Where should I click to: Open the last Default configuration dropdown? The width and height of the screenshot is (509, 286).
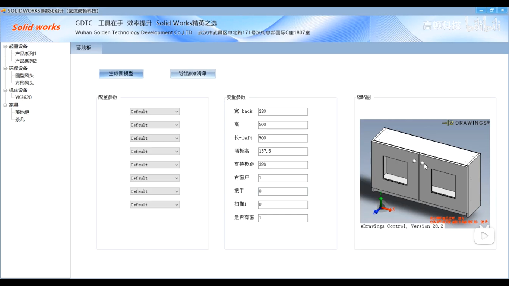point(154,204)
